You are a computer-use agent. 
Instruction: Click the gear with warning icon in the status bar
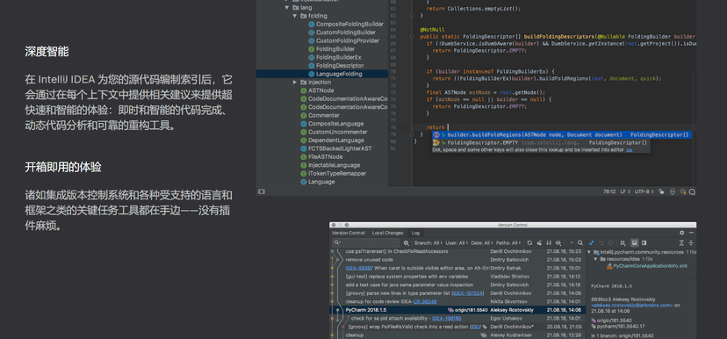[x=683, y=191]
